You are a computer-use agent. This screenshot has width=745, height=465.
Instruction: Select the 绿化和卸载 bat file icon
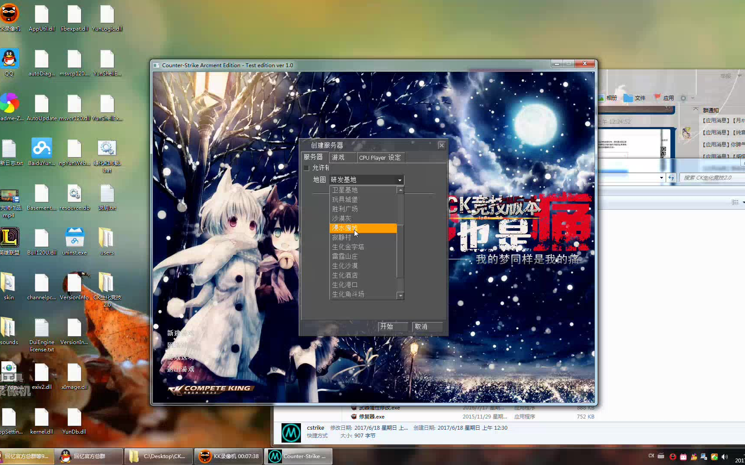(x=107, y=156)
